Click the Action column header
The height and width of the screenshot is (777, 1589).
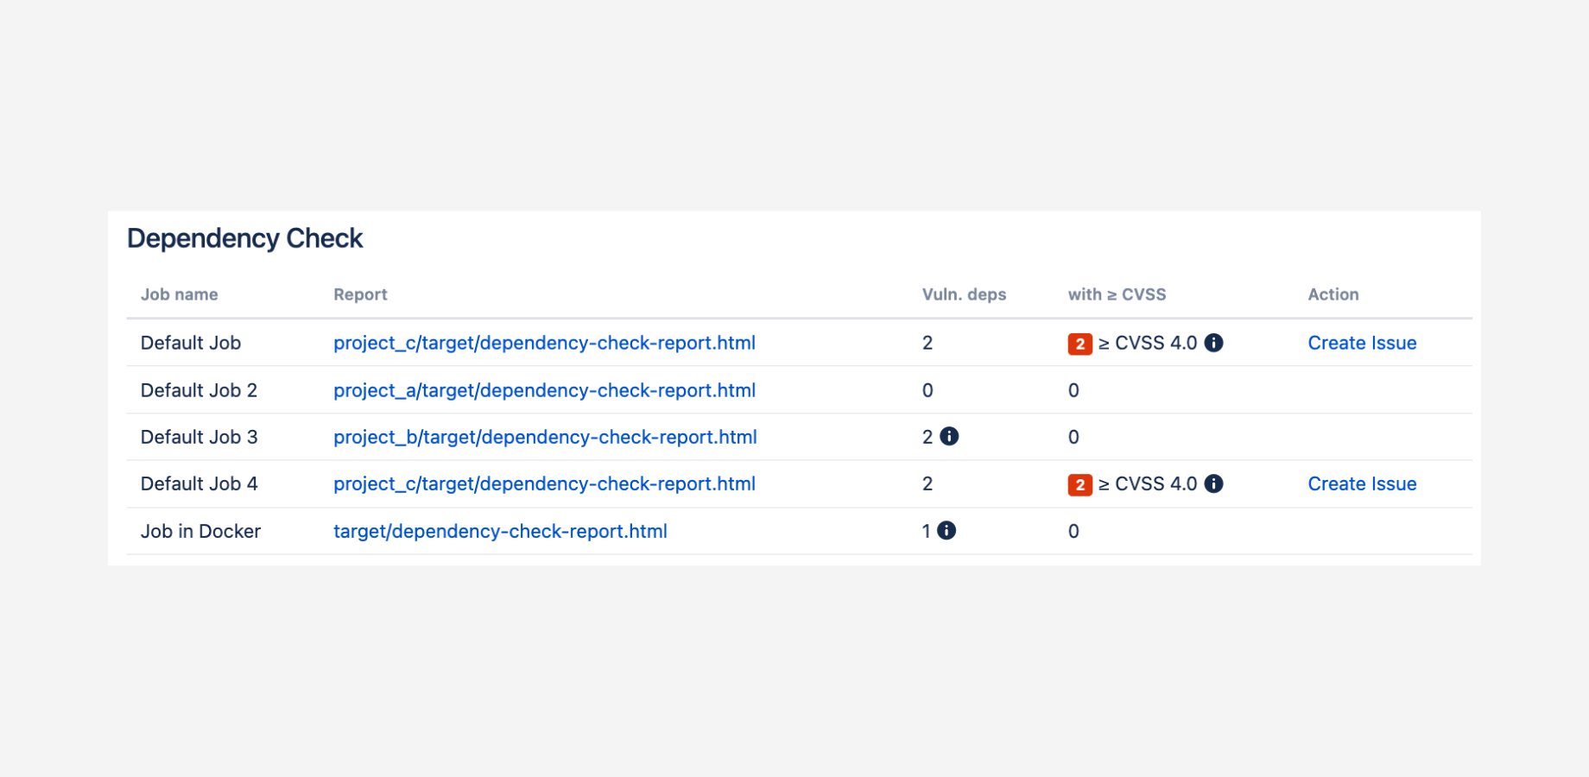point(1333,294)
